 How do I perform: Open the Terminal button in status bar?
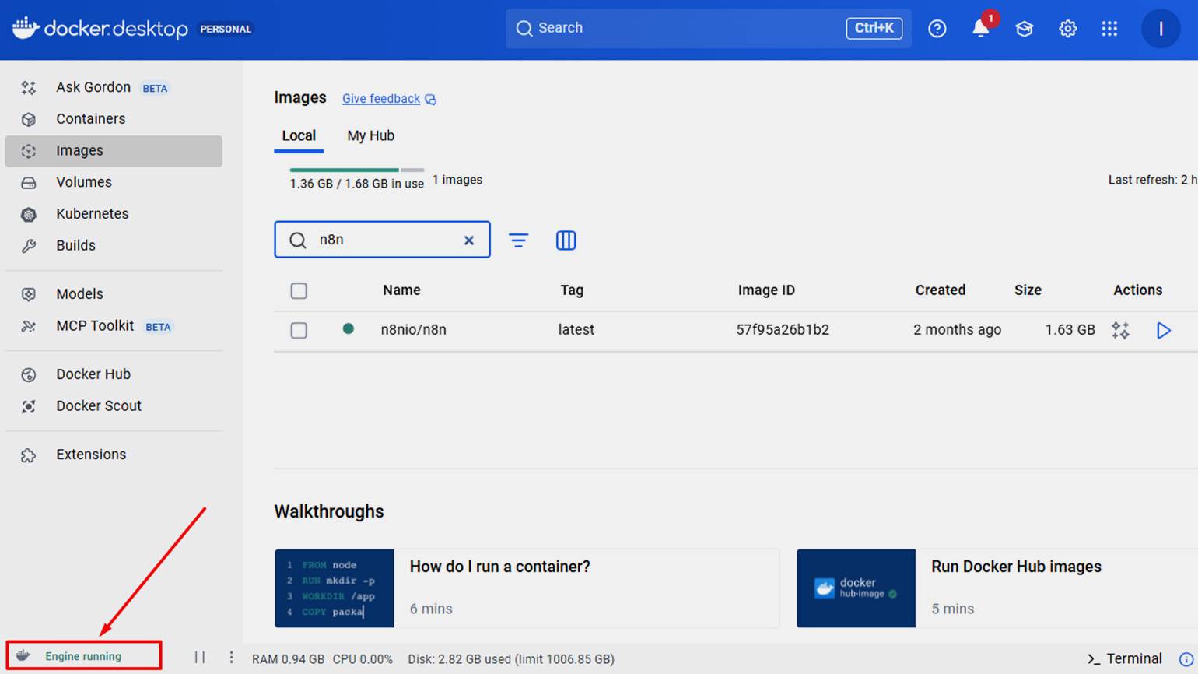pos(1125,658)
